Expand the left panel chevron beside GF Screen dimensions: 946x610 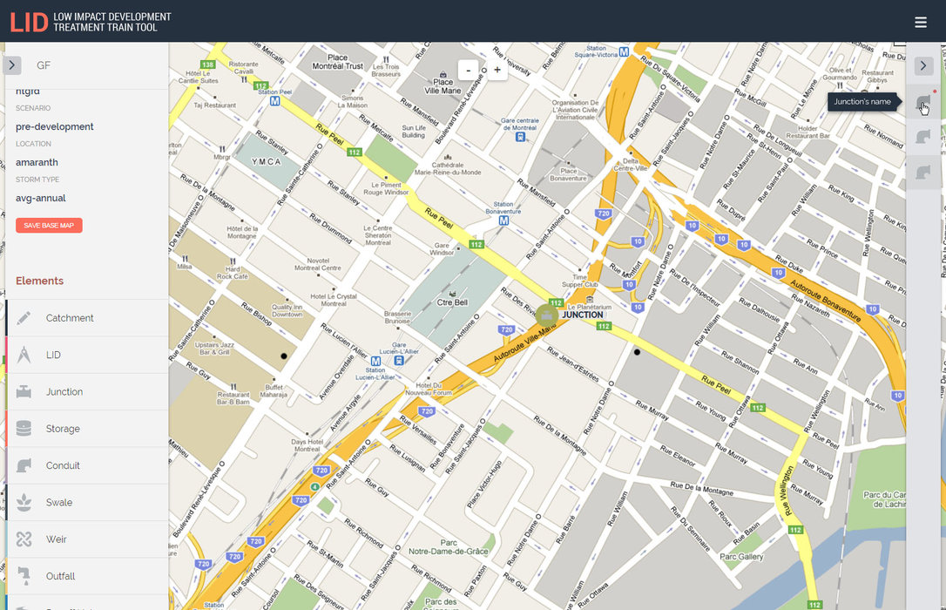tap(12, 65)
